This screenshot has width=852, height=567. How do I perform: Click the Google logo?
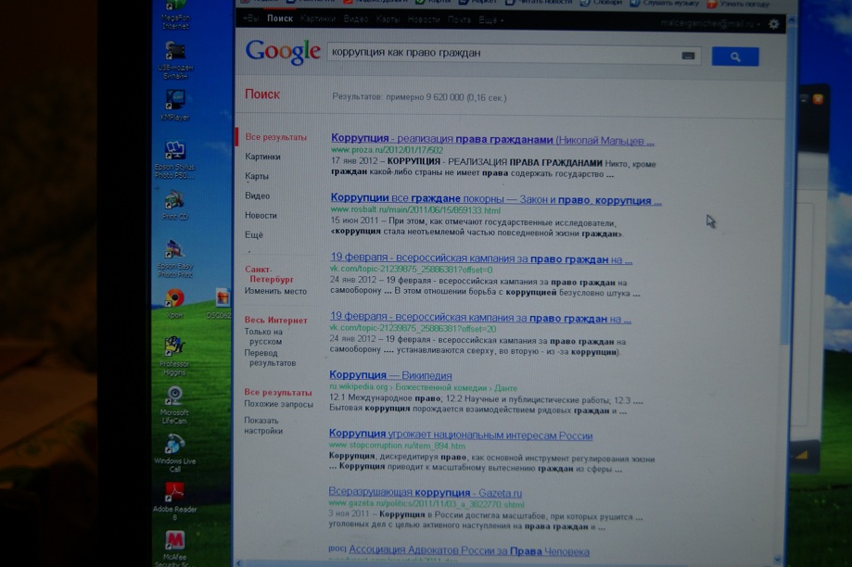(283, 53)
